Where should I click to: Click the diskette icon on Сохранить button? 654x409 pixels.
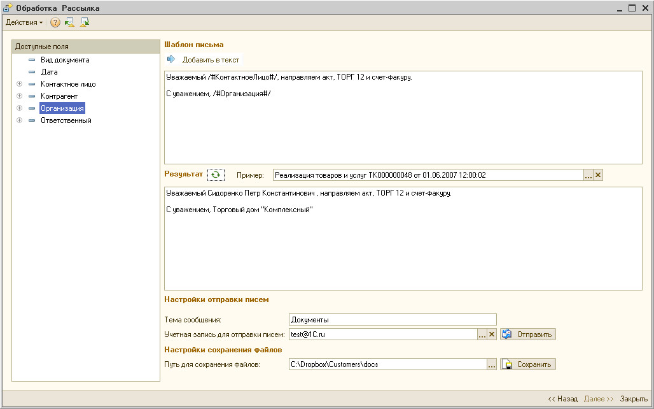[507, 364]
